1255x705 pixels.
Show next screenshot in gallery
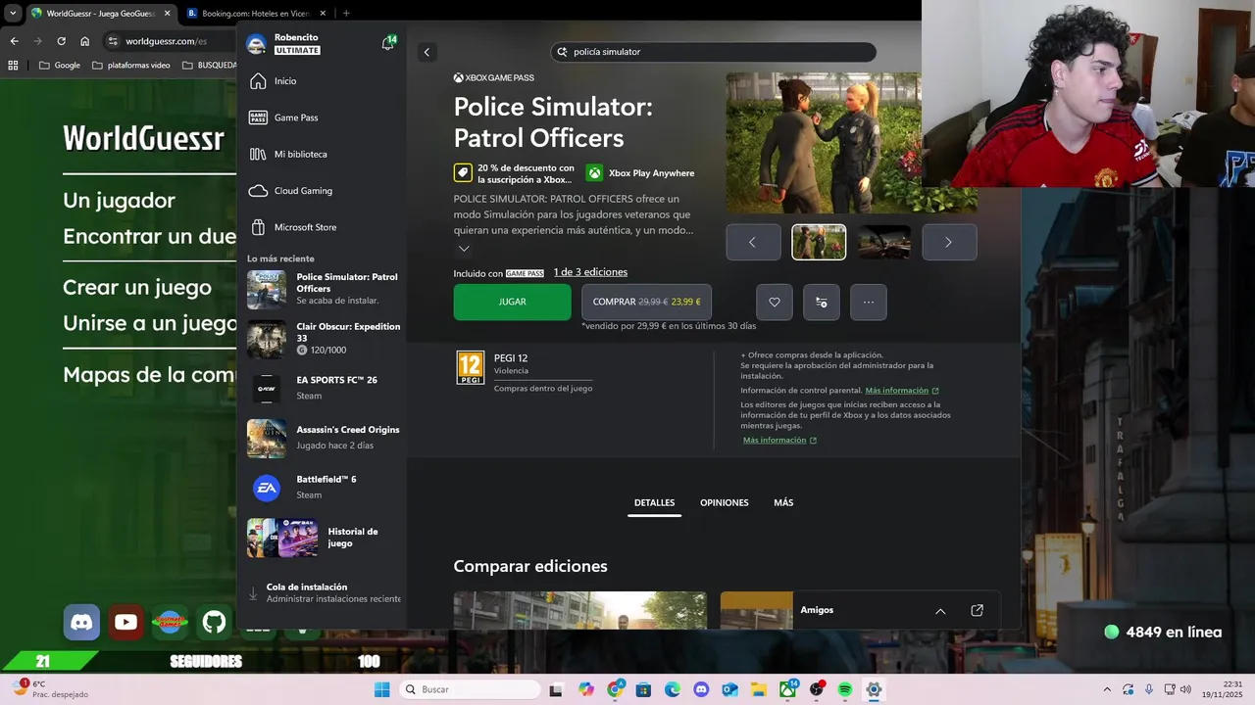point(948,242)
